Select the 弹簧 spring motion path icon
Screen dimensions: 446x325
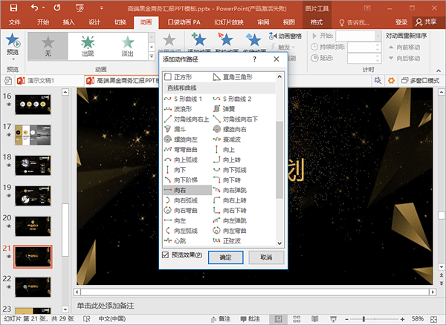tap(217, 109)
